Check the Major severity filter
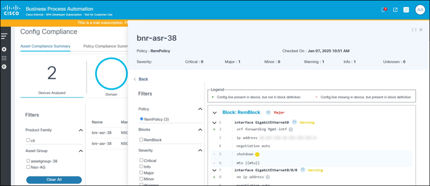The width and height of the screenshot is (430, 186). (x=141, y=173)
